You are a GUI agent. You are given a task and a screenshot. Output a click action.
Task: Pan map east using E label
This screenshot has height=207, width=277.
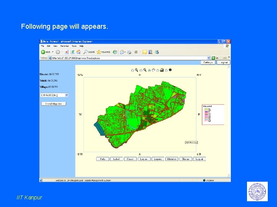click(199, 114)
